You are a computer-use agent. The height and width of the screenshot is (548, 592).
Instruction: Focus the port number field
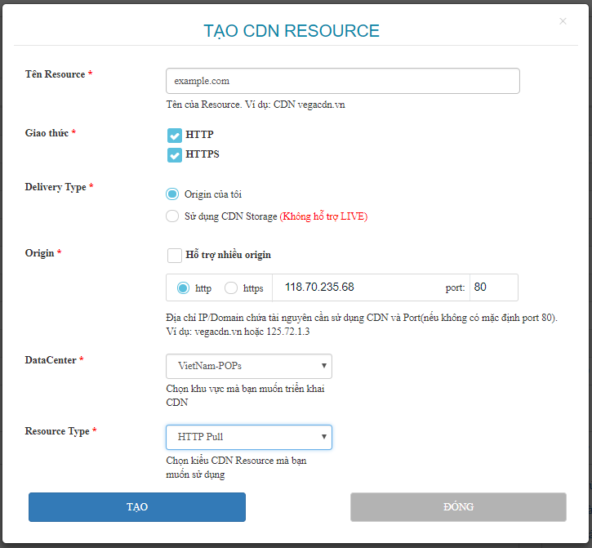492,287
